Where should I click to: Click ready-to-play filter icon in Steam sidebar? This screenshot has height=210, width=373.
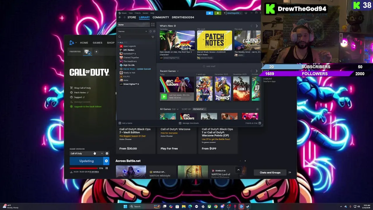click(154, 32)
